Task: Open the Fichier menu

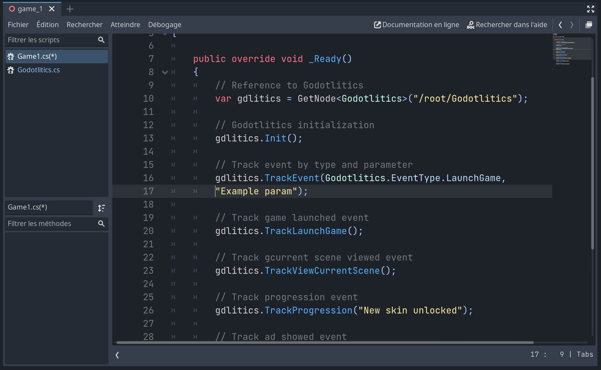Action: [x=18, y=25]
